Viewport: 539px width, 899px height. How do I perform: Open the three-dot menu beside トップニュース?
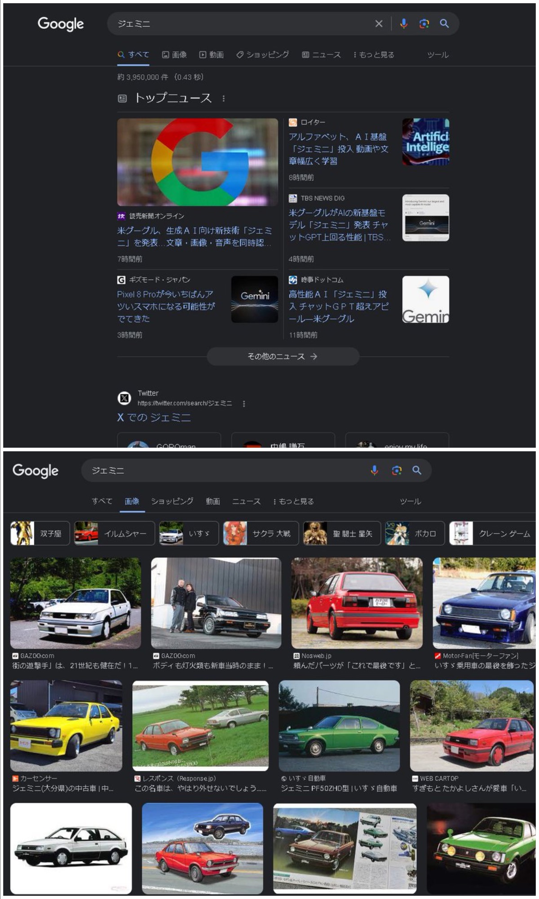pos(224,98)
